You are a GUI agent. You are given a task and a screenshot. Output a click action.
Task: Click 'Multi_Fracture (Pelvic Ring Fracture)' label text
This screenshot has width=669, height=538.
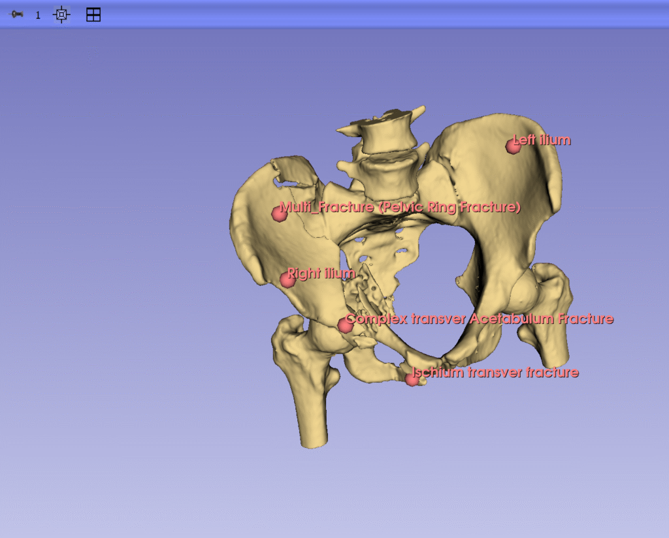tap(400, 207)
